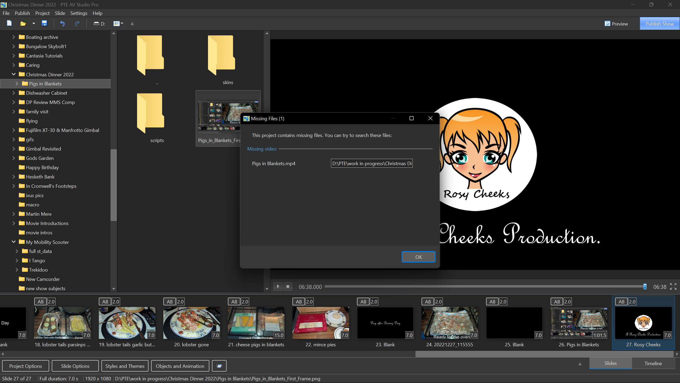Toggle the AB transition badge on slide 26
Screen dimensions: 680x383
coord(557,302)
